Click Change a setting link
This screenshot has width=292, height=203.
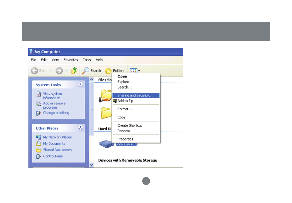56,113
